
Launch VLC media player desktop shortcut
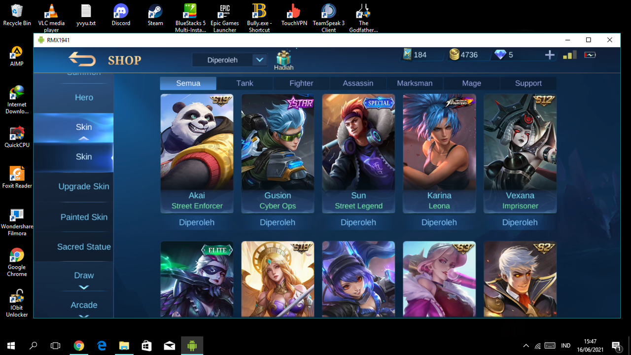(51, 18)
